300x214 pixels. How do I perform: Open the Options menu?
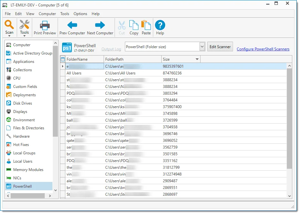(x=80, y=14)
